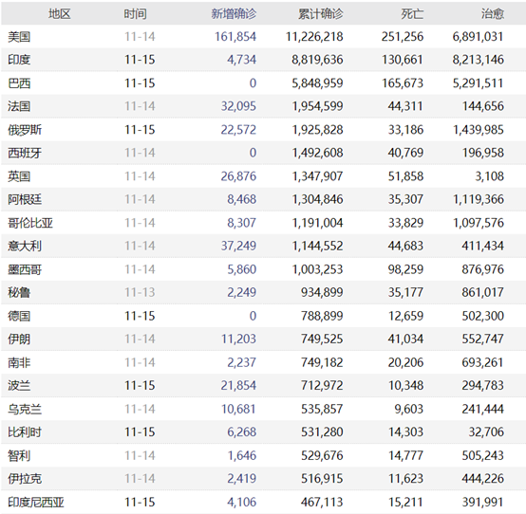Select 意大利 new cases 37,249
Image resolution: width=526 pixels, height=514 pixels.
pyautogui.click(x=238, y=246)
